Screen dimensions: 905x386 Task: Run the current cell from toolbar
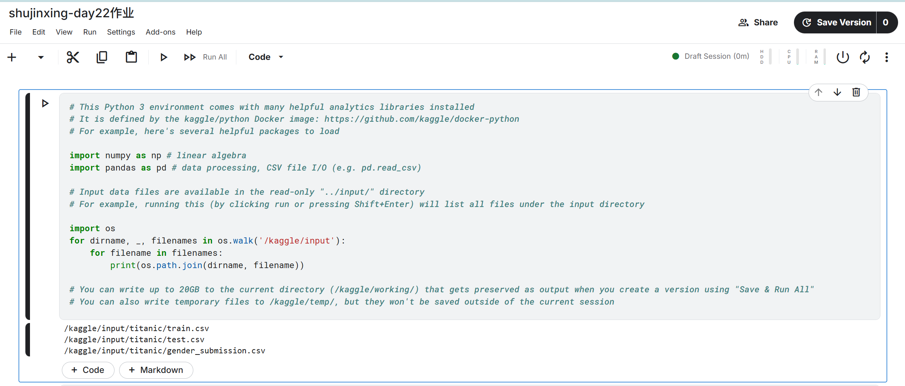click(x=163, y=57)
